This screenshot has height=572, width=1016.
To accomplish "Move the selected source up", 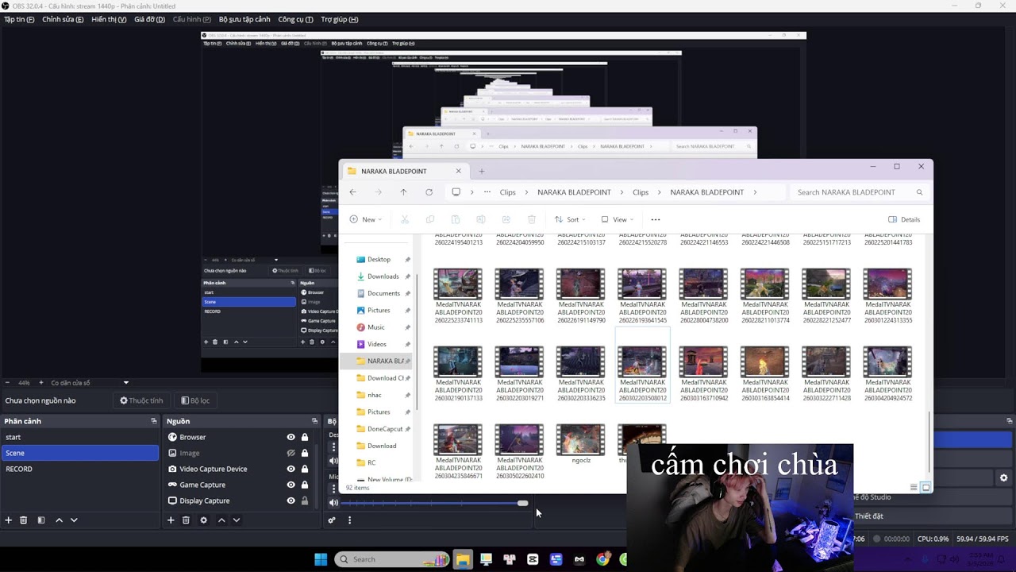I will click(x=221, y=520).
